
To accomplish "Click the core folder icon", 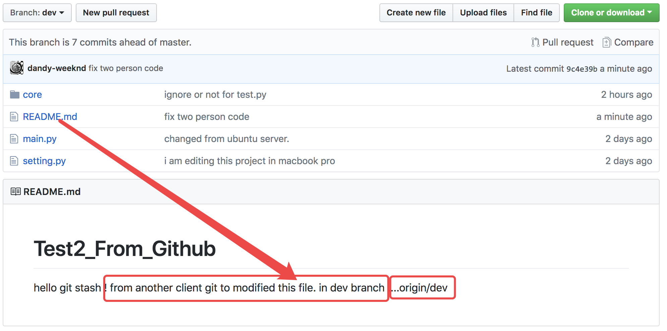I will 14,95.
